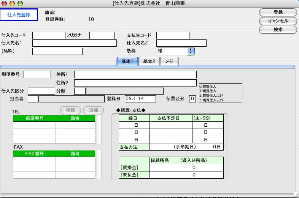299x198 pixels.
Task: Click the 支払先コード input field
Action: click(173, 35)
